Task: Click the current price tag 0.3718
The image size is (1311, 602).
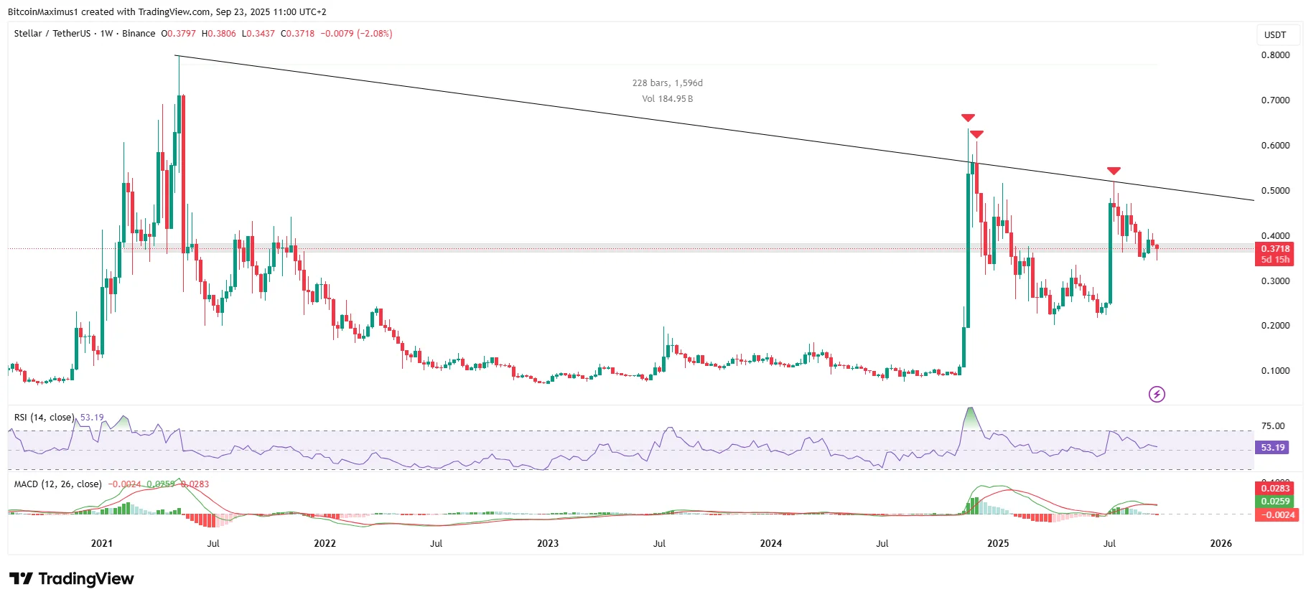Action: point(1276,249)
